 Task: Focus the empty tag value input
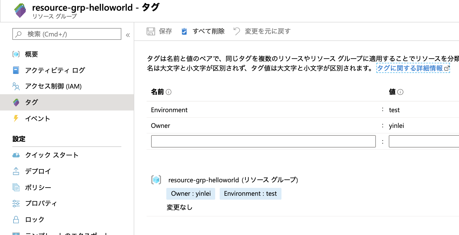tap(424, 141)
